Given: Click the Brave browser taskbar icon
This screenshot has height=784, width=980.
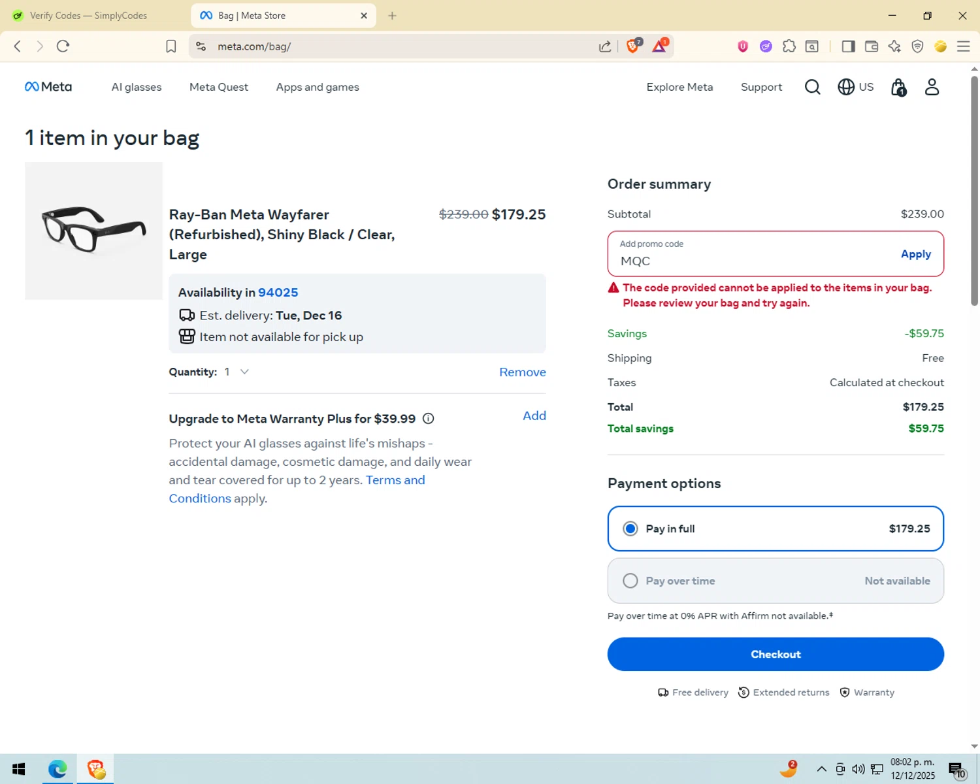Looking at the screenshot, I should click(x=96, y=769).
